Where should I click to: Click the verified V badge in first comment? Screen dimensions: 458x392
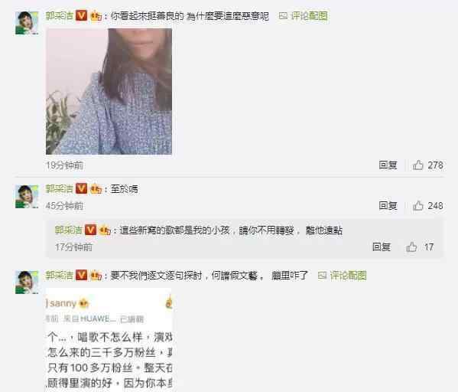coord(81,15)
